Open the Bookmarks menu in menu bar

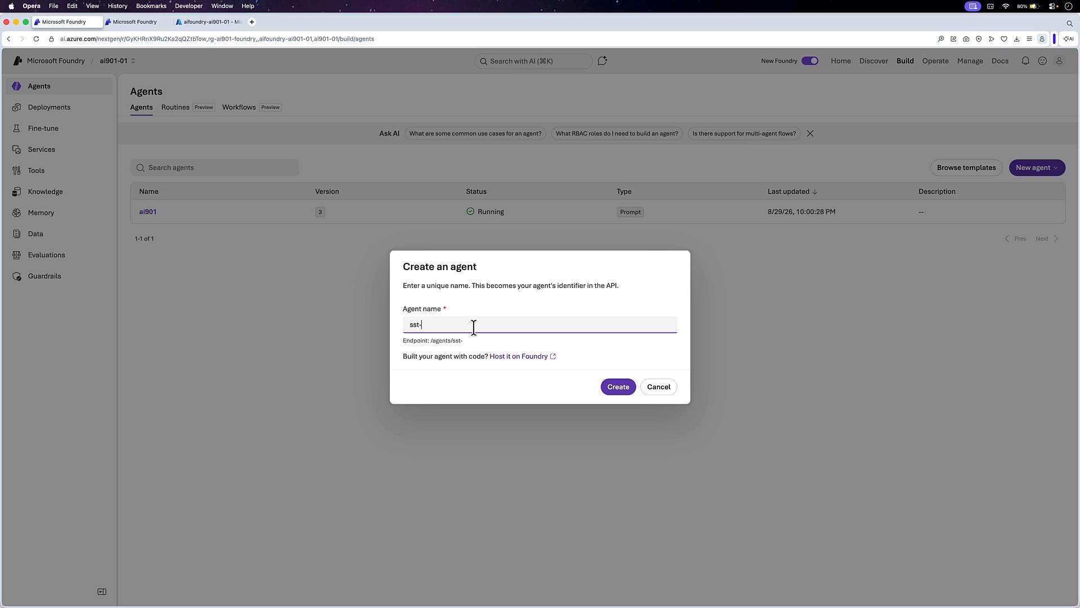[151, 6]
